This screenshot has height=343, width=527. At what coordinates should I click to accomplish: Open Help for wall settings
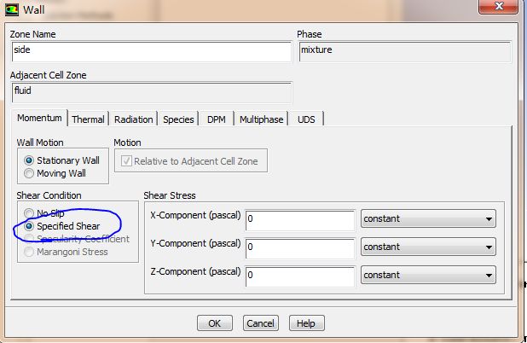[306, 323]
